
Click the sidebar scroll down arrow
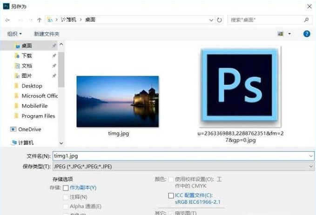click(x=61, y=143)
